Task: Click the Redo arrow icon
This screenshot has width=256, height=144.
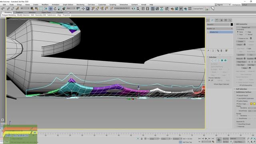Action: click(x=3, y=9)
